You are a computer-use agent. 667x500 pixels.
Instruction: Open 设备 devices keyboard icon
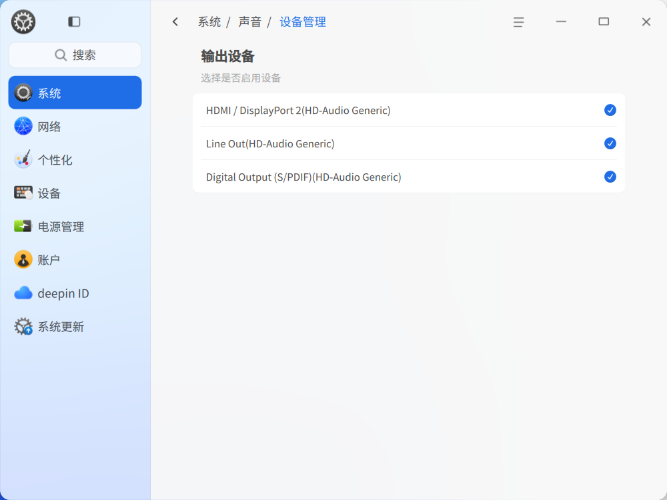pyautogui.click(x=23, y=193)
